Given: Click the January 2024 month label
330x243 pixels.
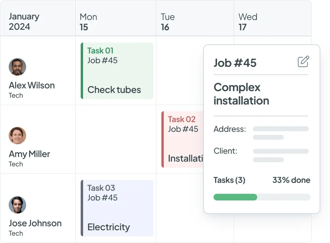Looking at the screenshot, I should (24, 22).
